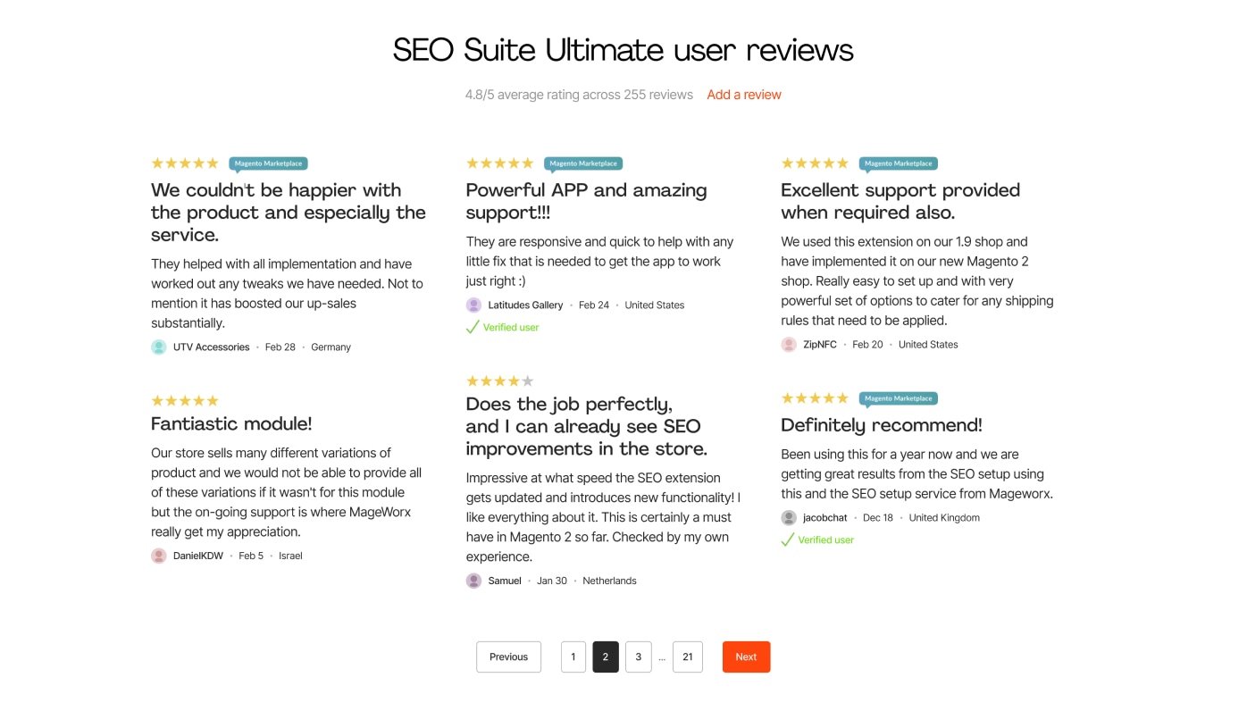The image size is (1247, 711).
Task: Click the Magento Marketplace badge on Definitely recommend review
Action: pyautogui.click(x=898, y=398)
